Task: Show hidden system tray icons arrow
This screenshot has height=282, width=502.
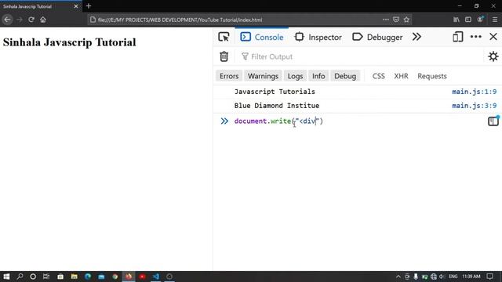Action: tap(398, 277)
